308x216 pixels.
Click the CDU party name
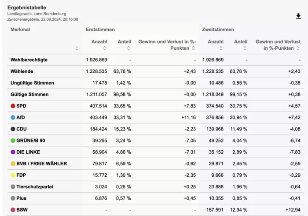click(22, 129)
